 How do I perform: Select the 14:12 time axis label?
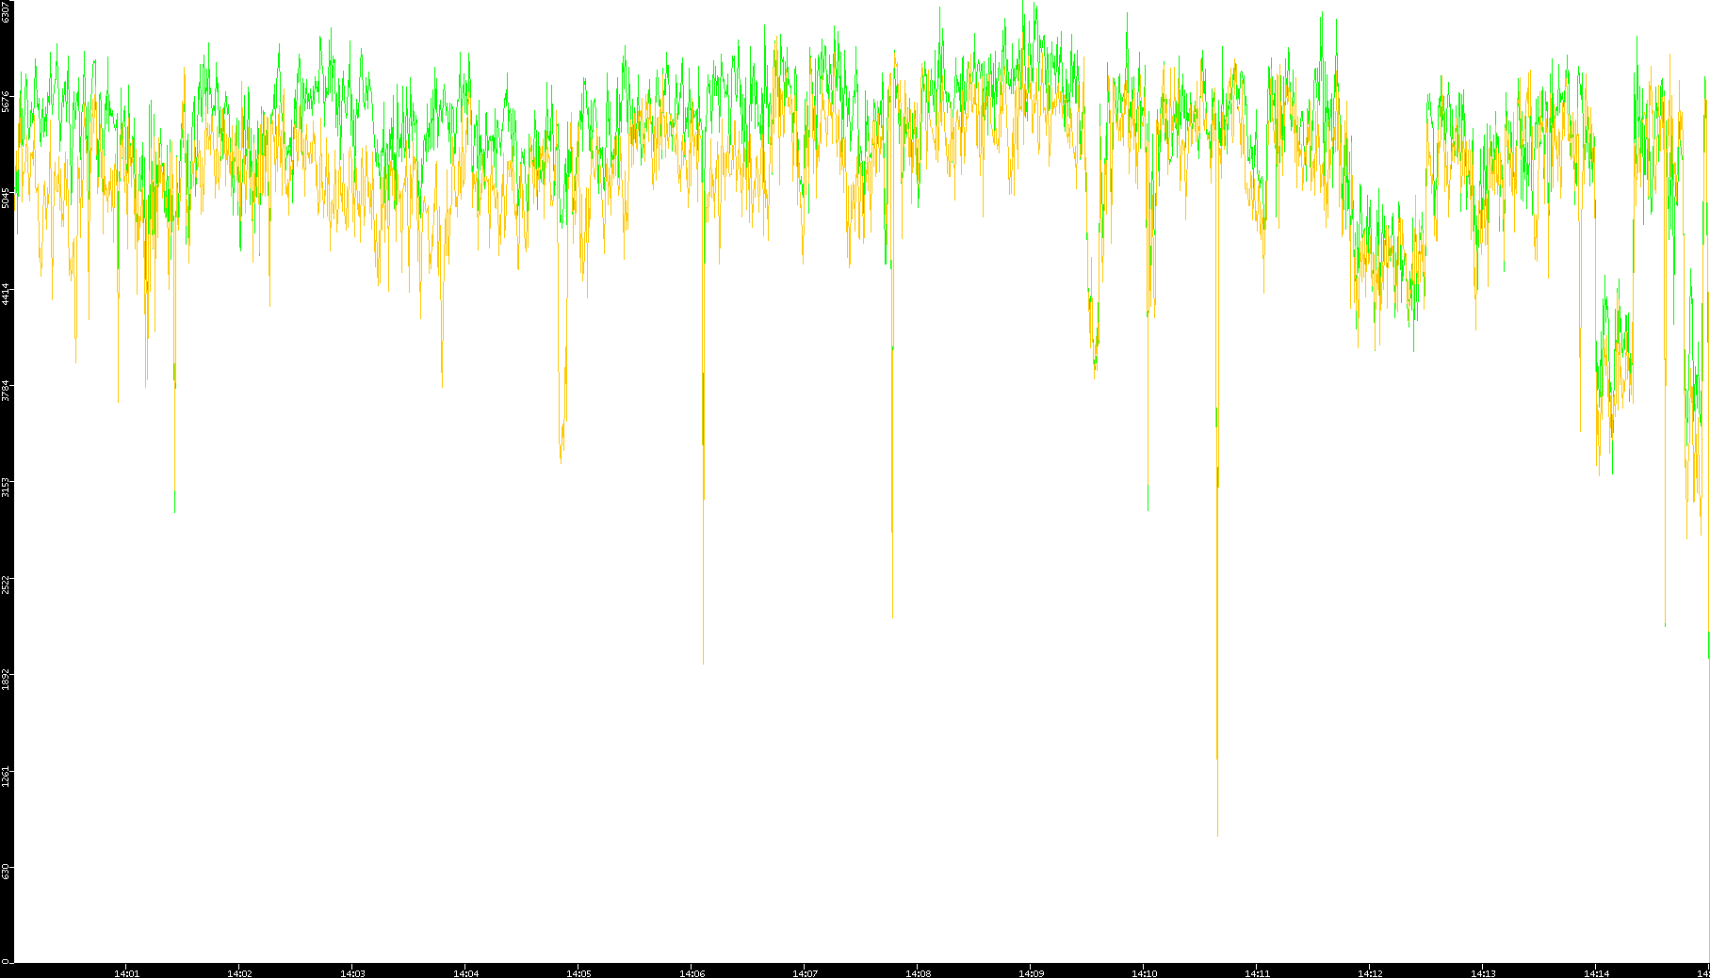coord(1370,973)
